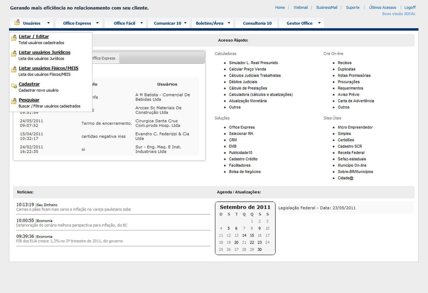
Task: Expand the Boletins/Área dropdown arrow
Action: (x=229, y=23)
